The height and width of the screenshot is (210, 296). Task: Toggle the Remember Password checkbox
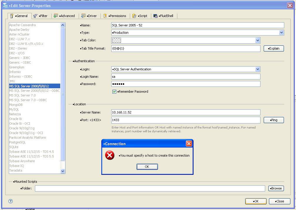coord(114,92)
